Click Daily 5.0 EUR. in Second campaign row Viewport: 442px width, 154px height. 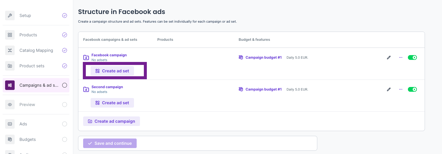click(x=297, y=89)
